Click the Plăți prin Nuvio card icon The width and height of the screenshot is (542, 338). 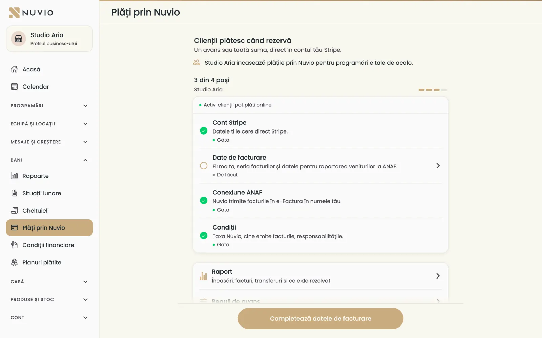click(x=14, y=228)
